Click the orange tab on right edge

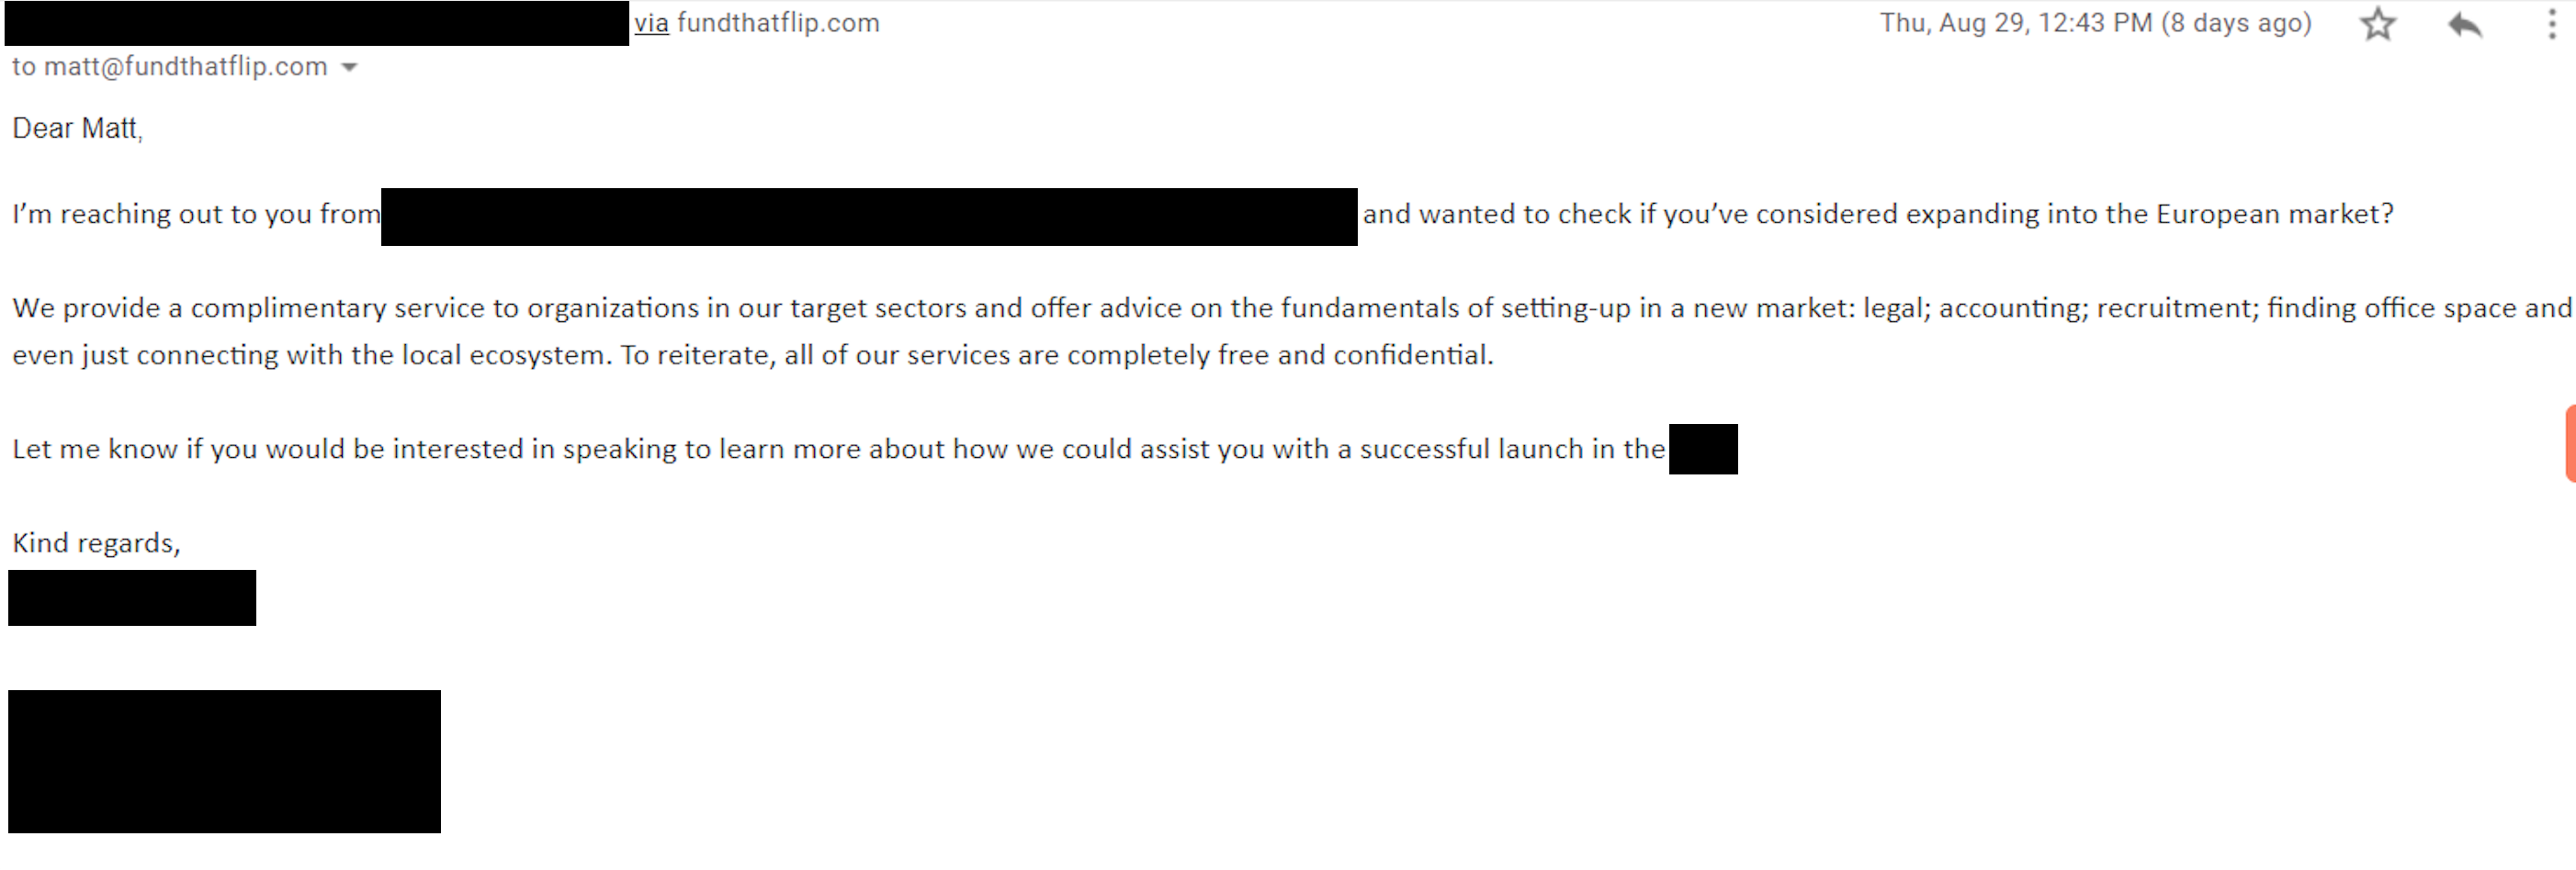pyautogui.click(x=2570, y=442)
